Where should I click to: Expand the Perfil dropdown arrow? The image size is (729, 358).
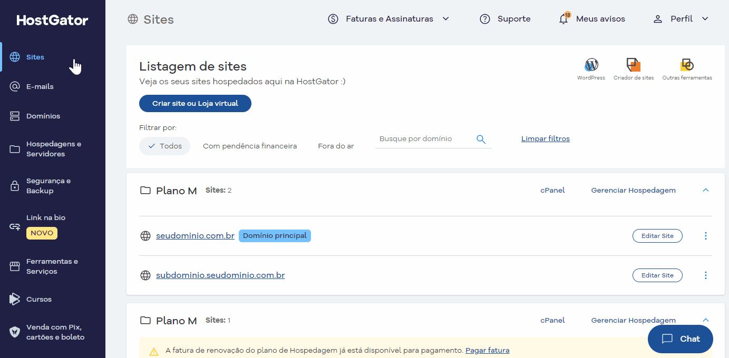coord(705,19)
